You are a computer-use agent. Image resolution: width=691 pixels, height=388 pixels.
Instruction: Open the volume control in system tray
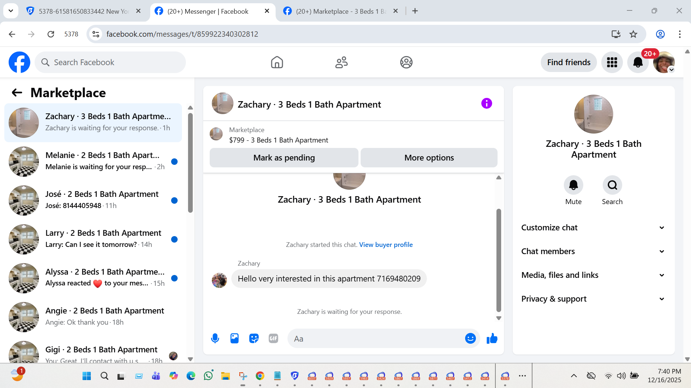tap(621, 376)
